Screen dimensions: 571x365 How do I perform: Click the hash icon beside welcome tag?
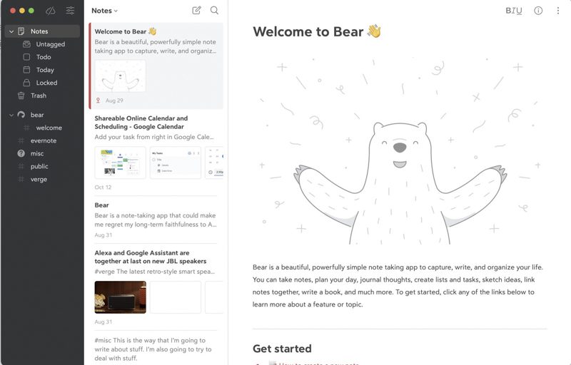coord(26,128)
